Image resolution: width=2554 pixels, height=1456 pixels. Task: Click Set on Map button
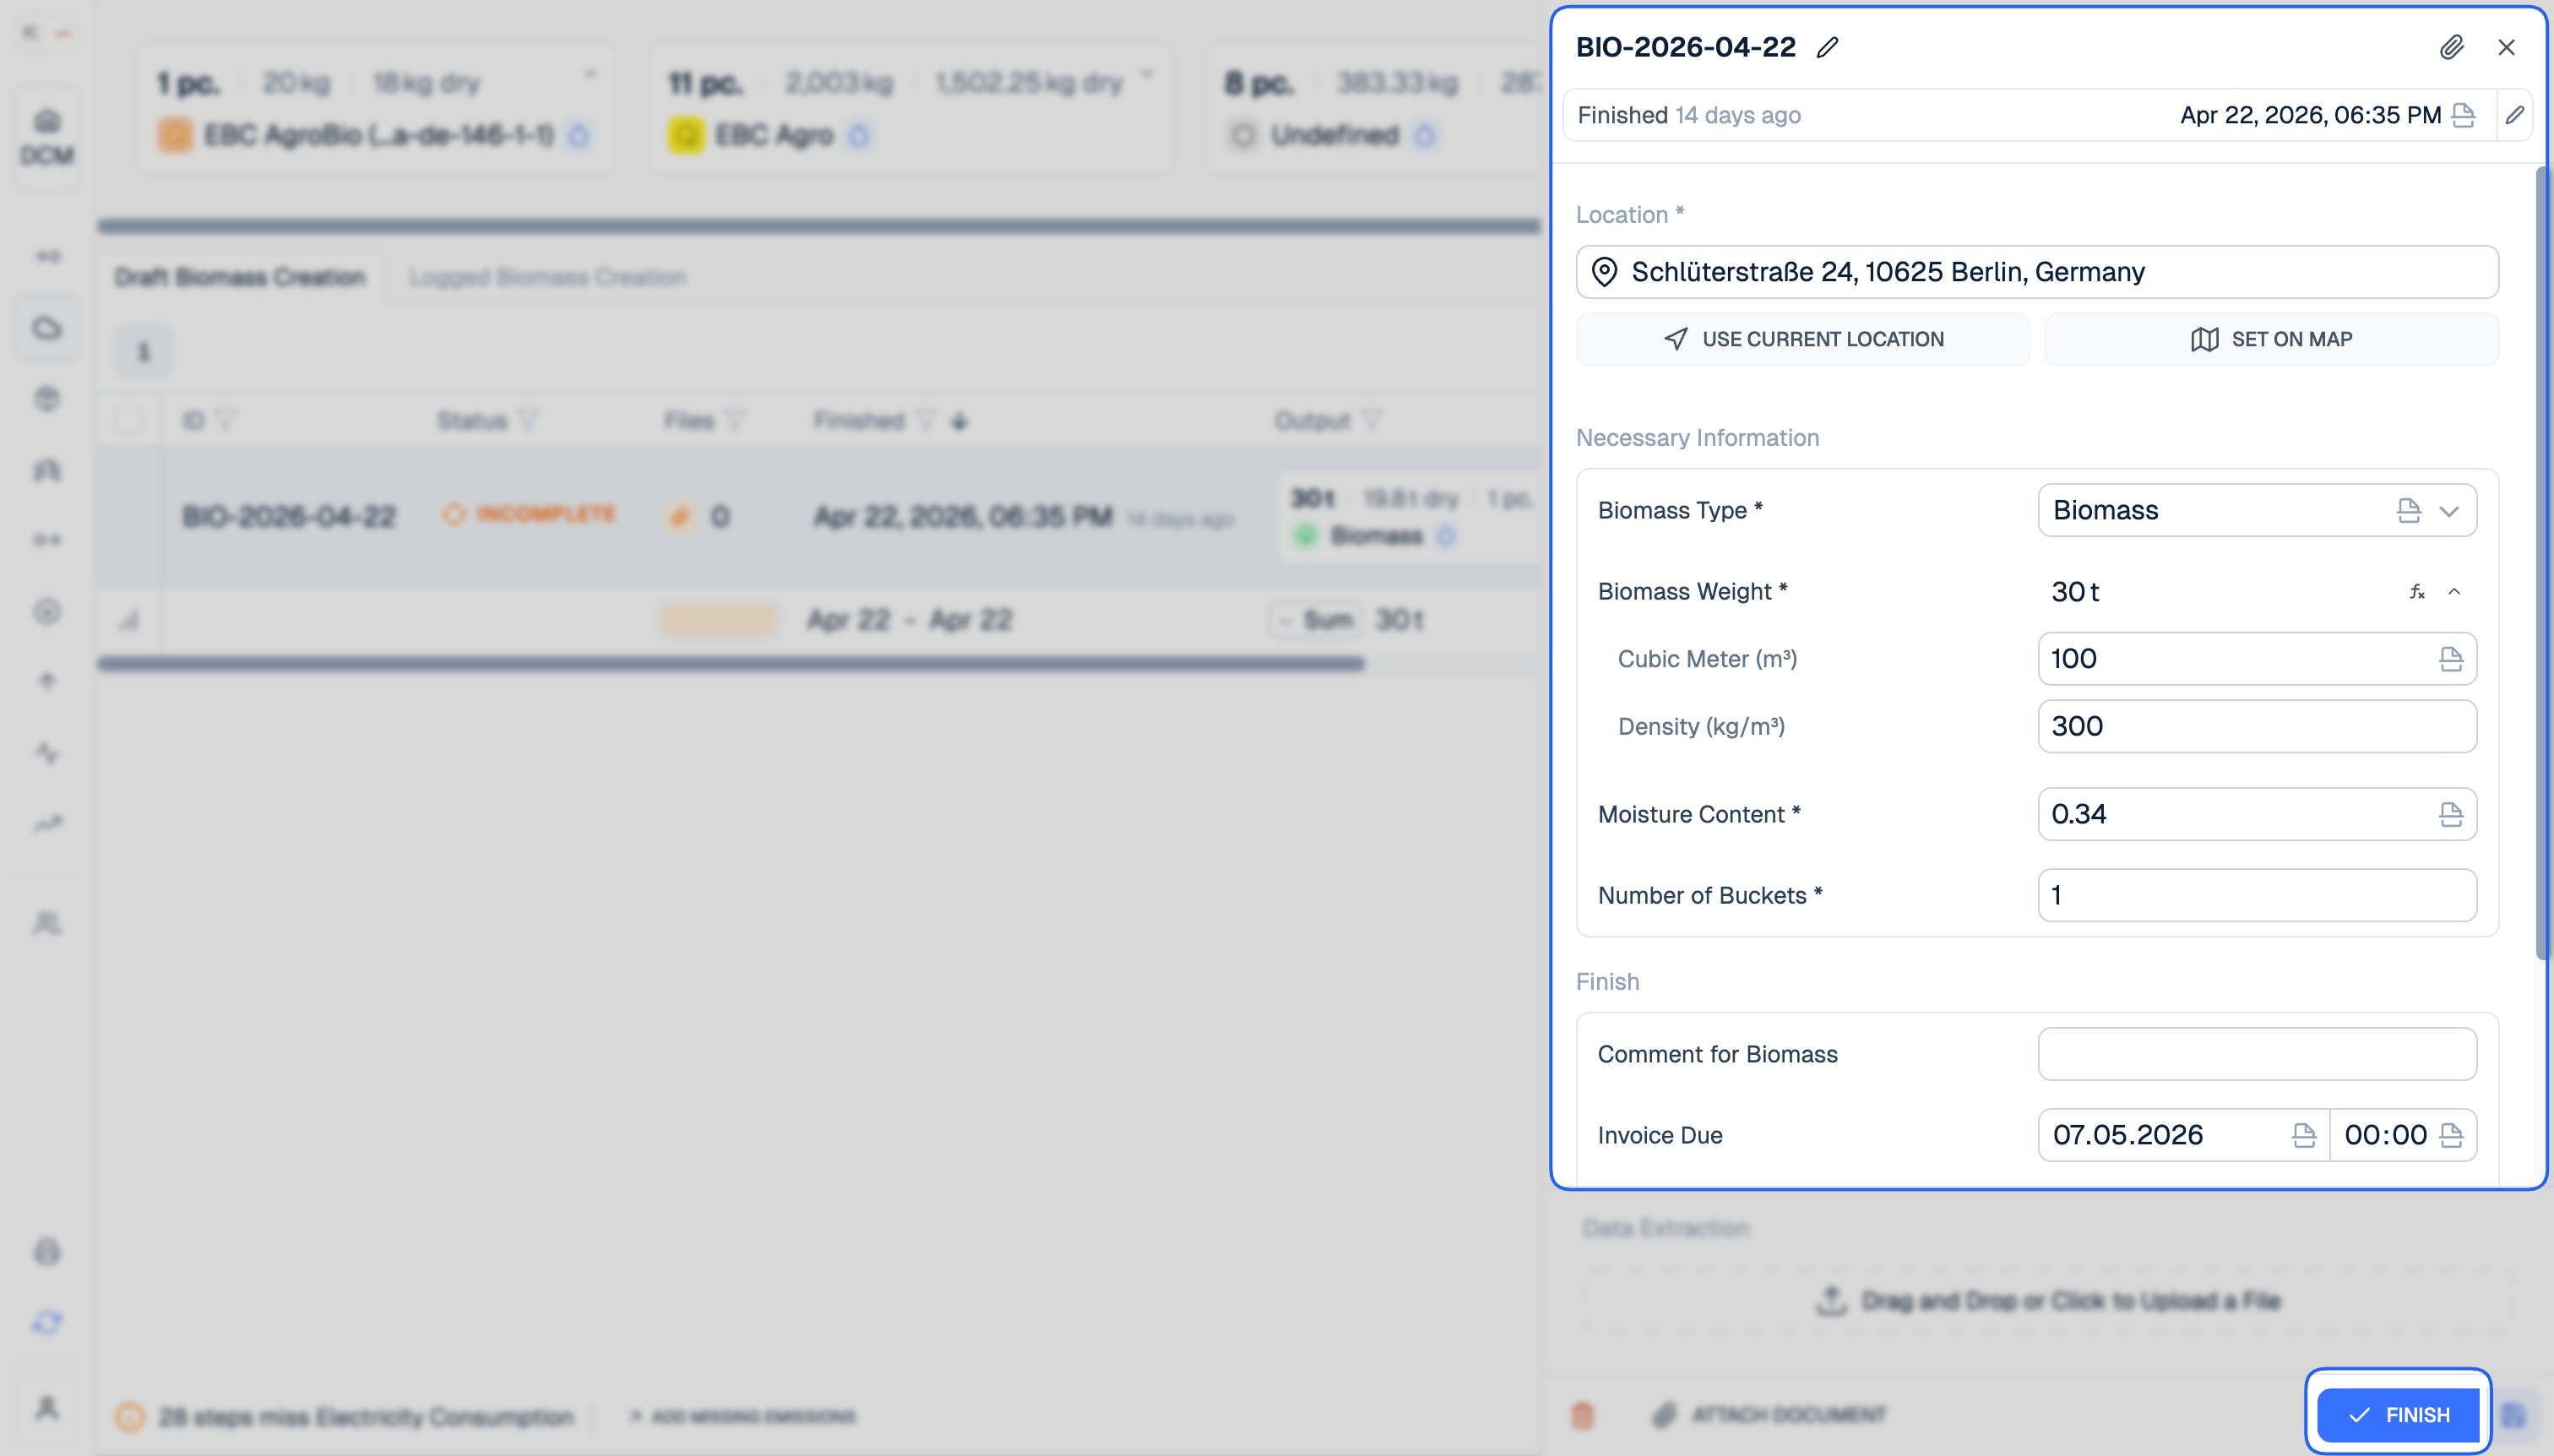pyautogui.click(x=2271, y=339)
